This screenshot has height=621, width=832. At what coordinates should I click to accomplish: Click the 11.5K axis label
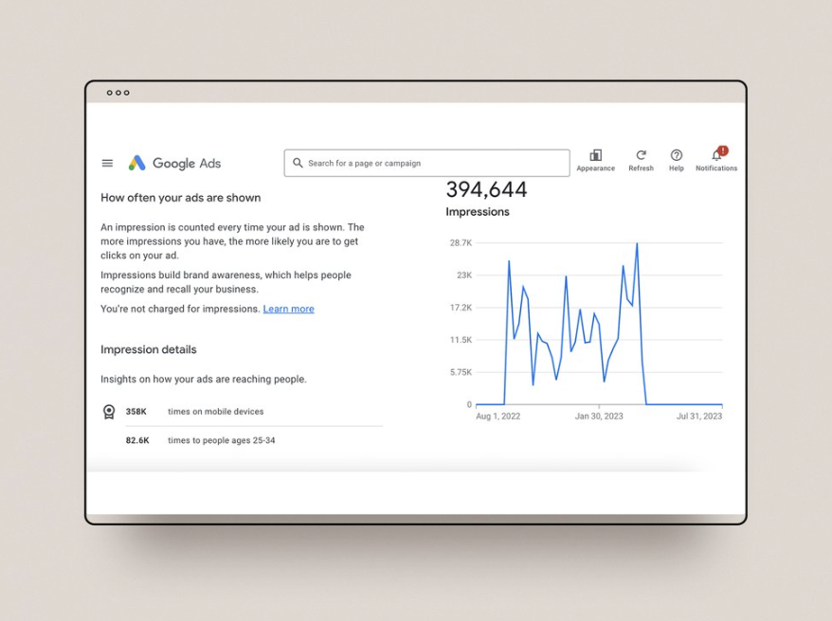(461, 340)
